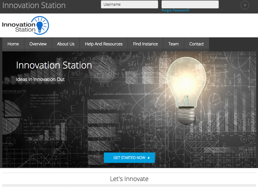Click the Let's Innovate section heading
This screenshot has width=258, height=187.
pos(129,179)
